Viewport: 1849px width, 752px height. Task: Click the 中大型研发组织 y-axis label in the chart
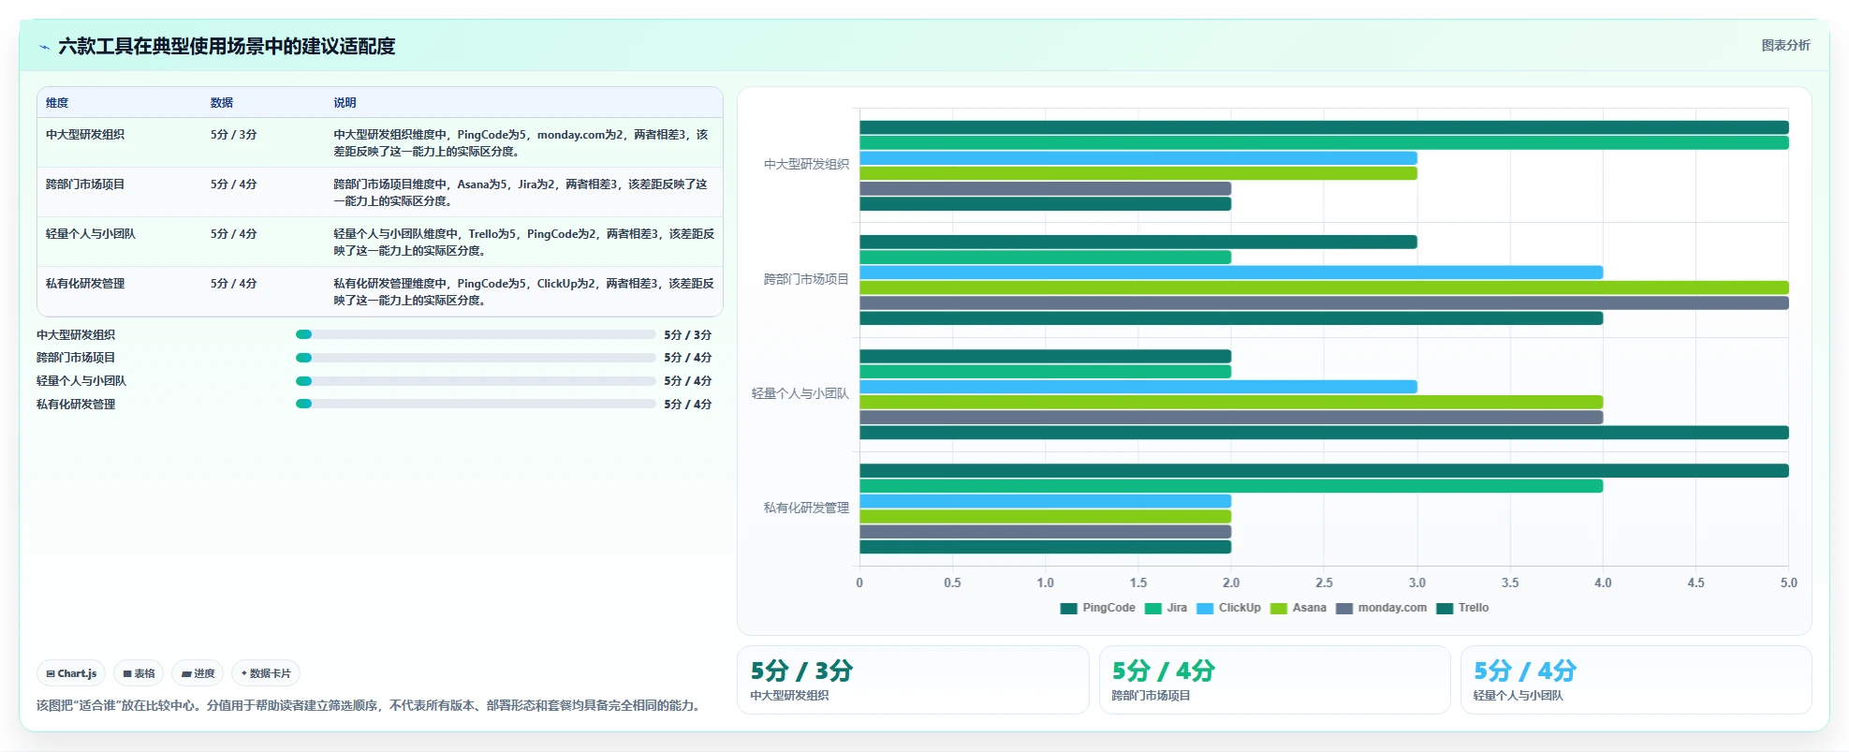pyautogui.click(x=806, y=165)
